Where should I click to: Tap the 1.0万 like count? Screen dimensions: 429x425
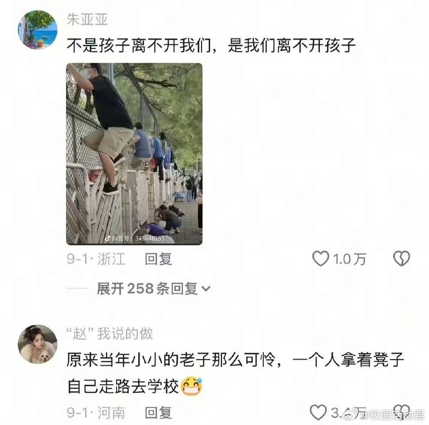(x=349, y=259)
